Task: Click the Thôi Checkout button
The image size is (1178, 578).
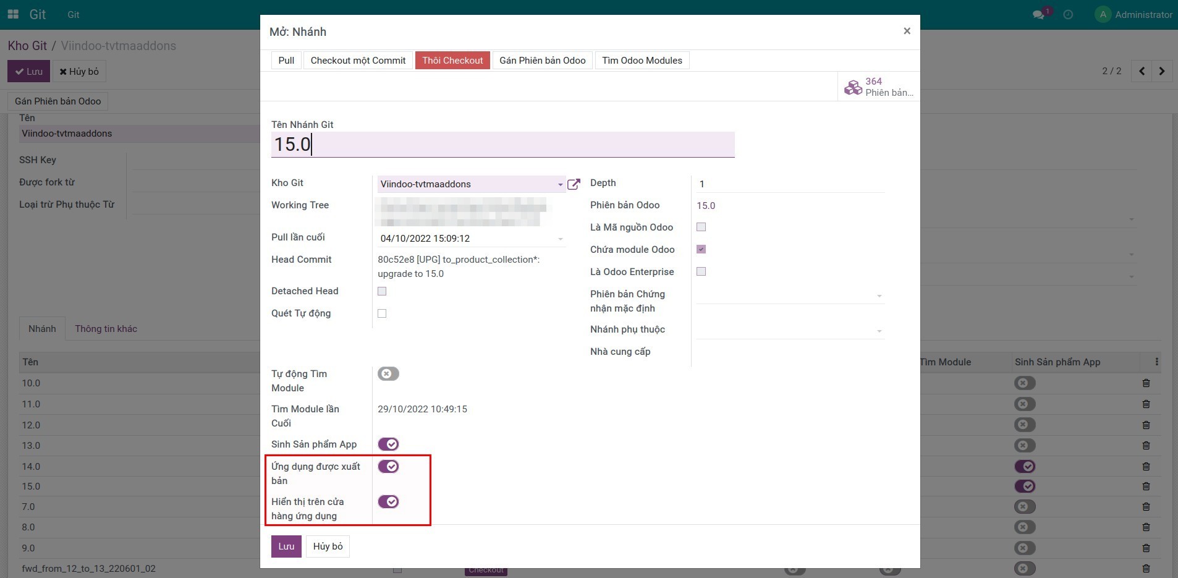Action: (x=452, y=61)
